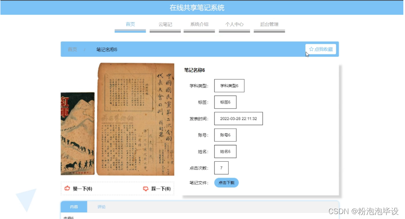405x219 pixels.
Task: Click the 标签: field label
Action: coord(203,102)
